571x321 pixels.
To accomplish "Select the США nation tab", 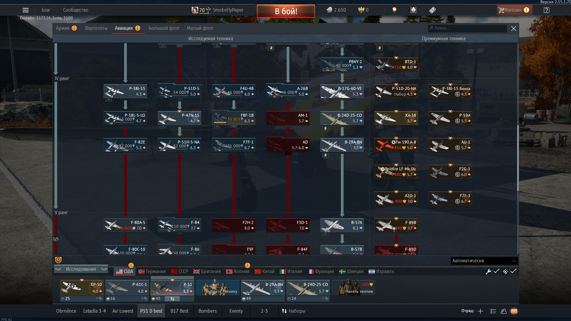I will click(x=125, y=271).
